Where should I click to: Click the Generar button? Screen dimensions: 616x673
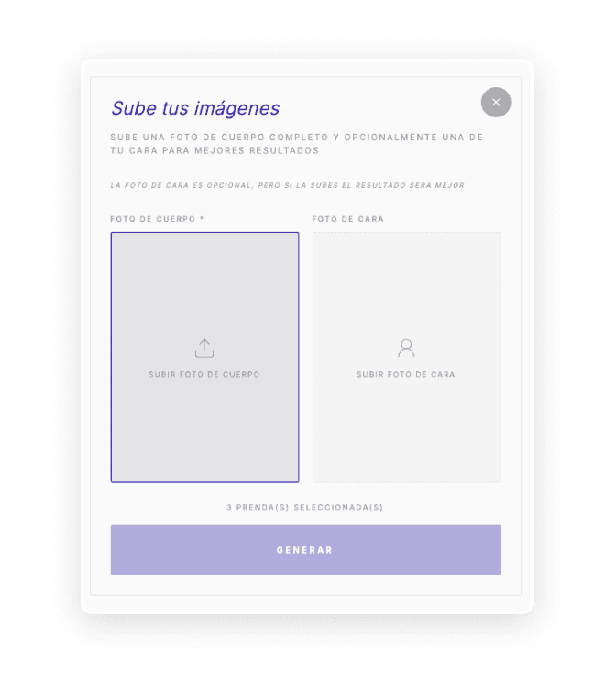[x=305, y=550]
